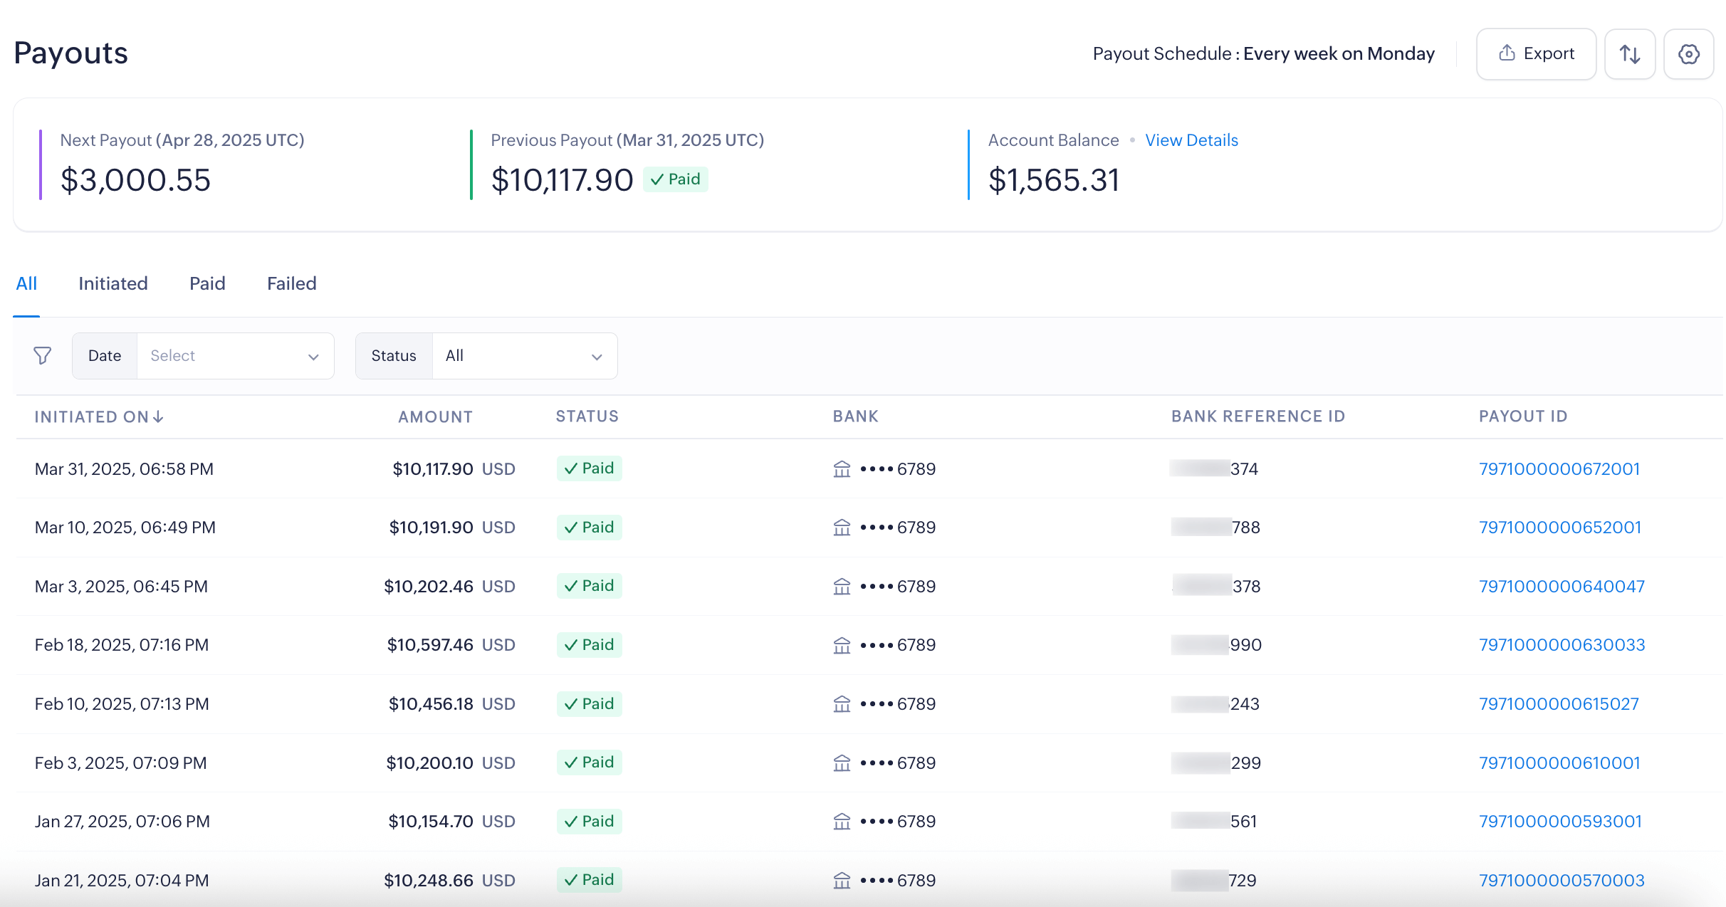Click bank icon in Feb 18 row
The image size is (1726, 907).
(842, 645)
